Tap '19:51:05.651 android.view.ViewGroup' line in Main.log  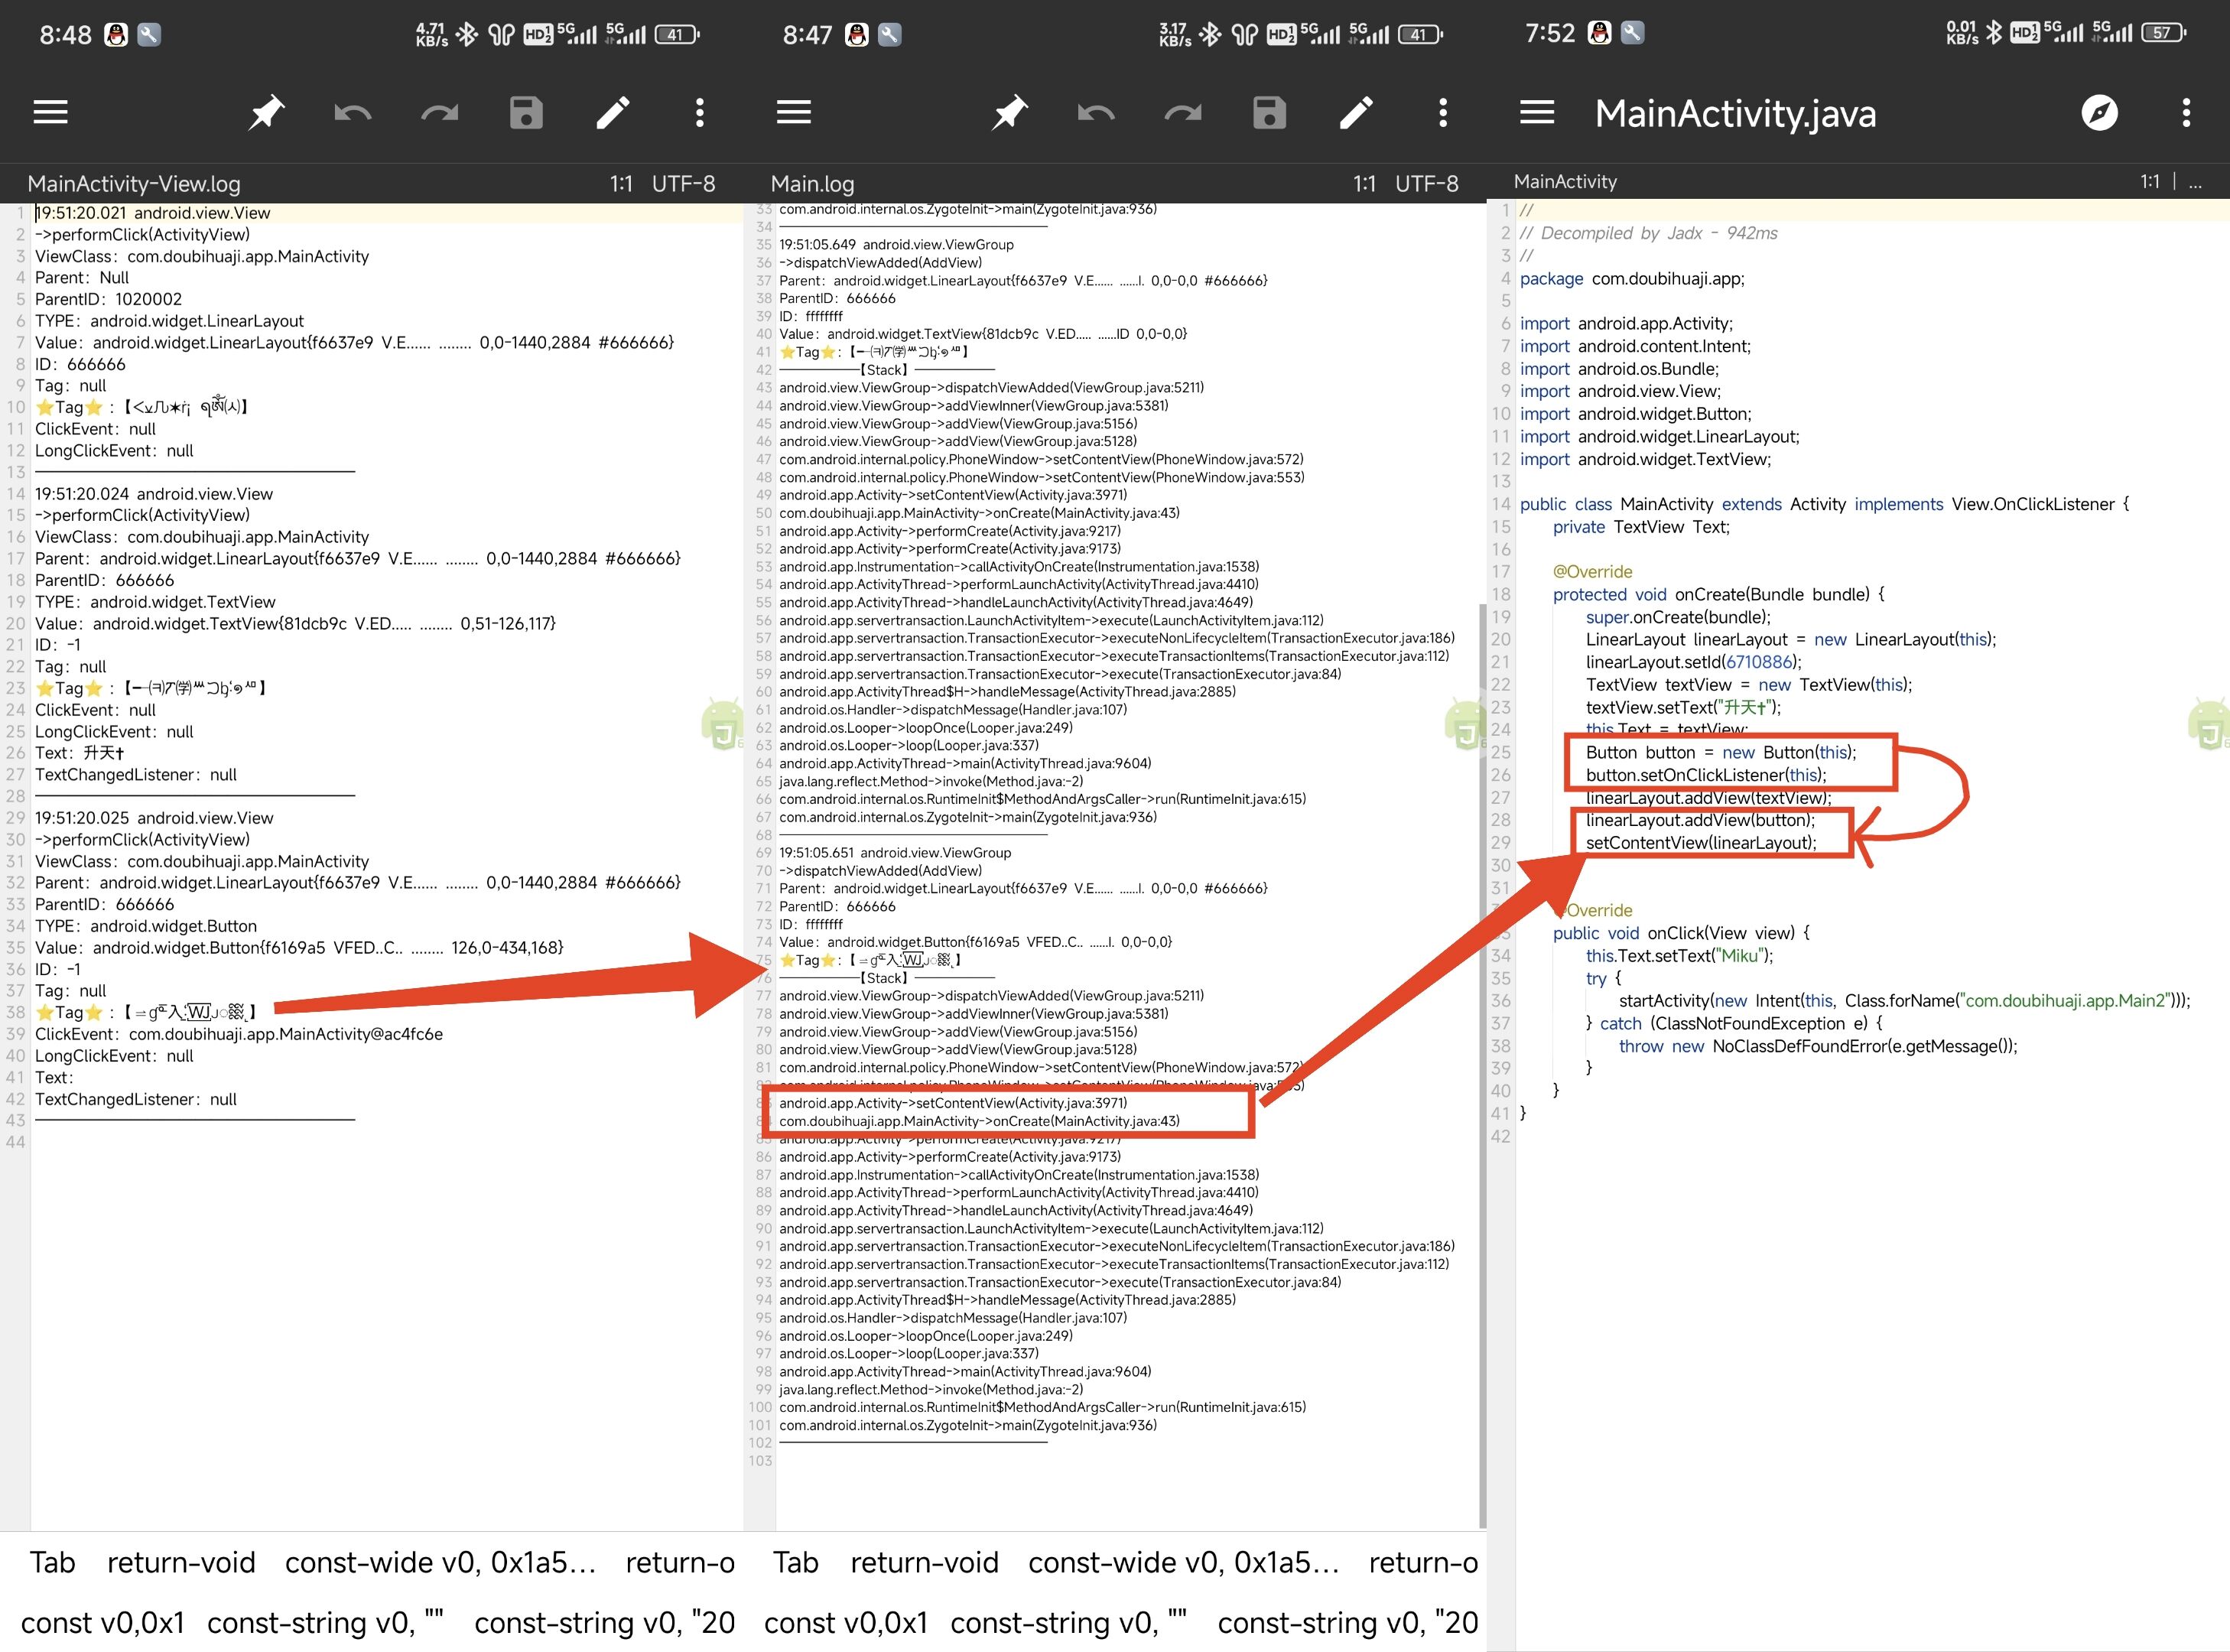click(895, 853)
